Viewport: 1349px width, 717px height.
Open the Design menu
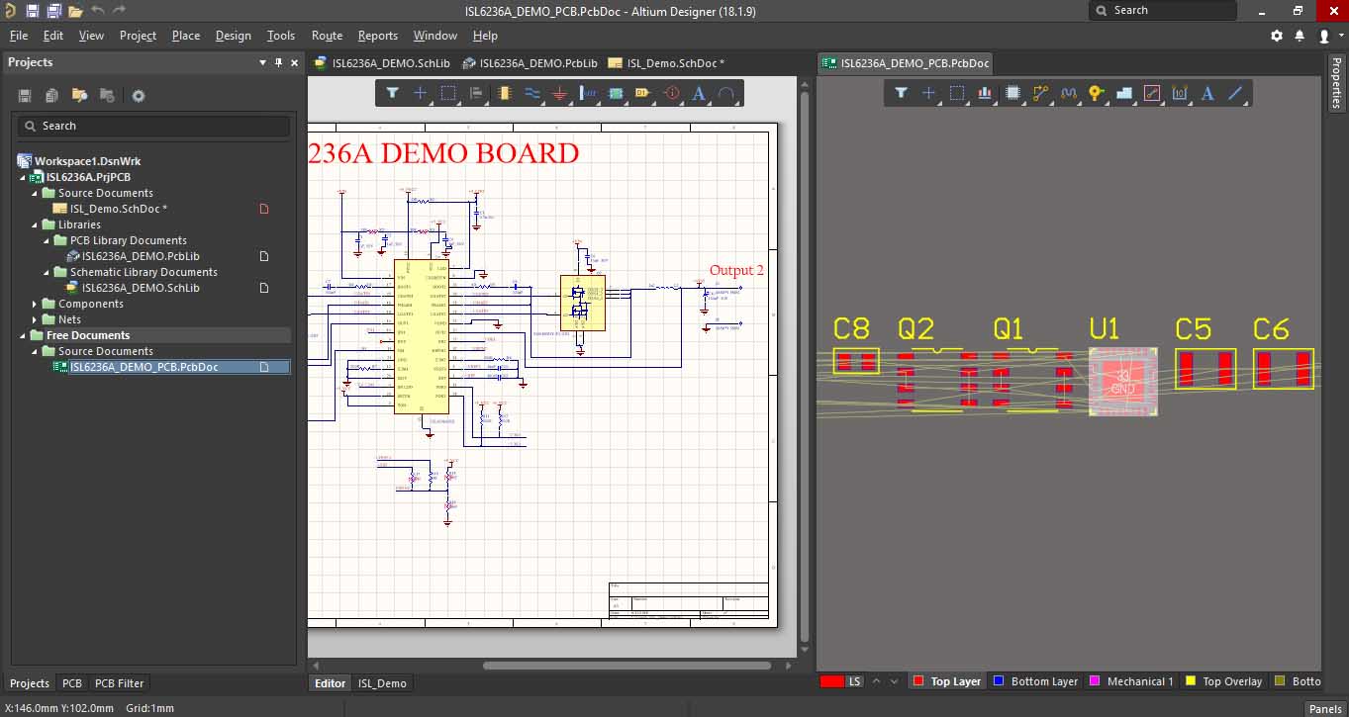click(233, 36)
